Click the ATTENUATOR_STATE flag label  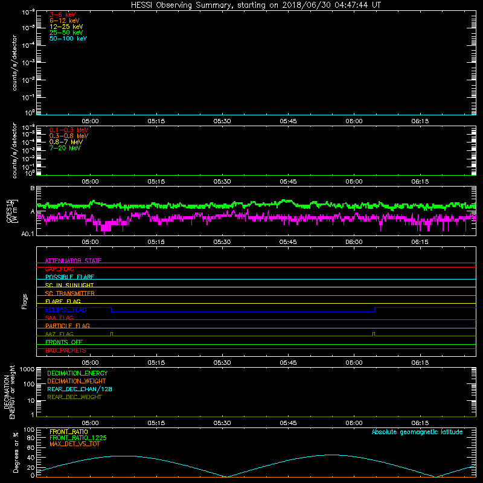pos(73,261)
